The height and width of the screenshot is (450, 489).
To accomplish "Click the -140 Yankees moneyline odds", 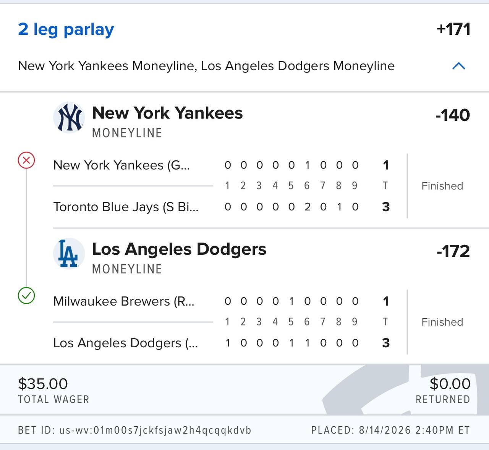I will pos(453,115).
